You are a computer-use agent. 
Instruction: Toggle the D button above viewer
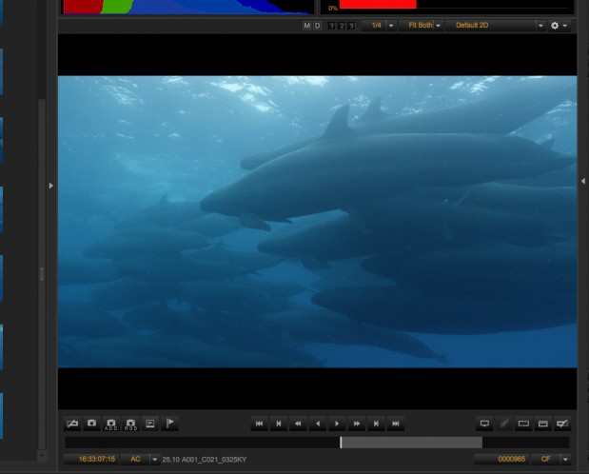click(x=317, y=26)
